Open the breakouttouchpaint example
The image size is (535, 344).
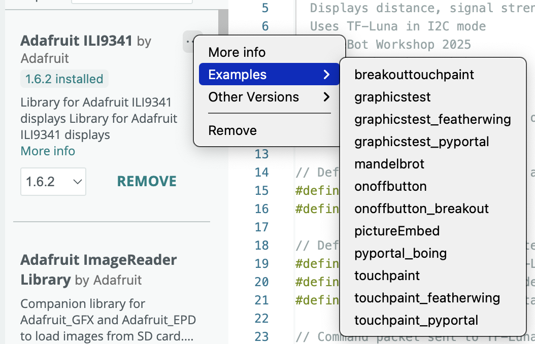tap(414, 75)
